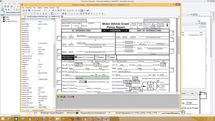The width and height of the screenshot is (215, 121).
Task: Open the Utilities menu
Action: coord(46,8)
